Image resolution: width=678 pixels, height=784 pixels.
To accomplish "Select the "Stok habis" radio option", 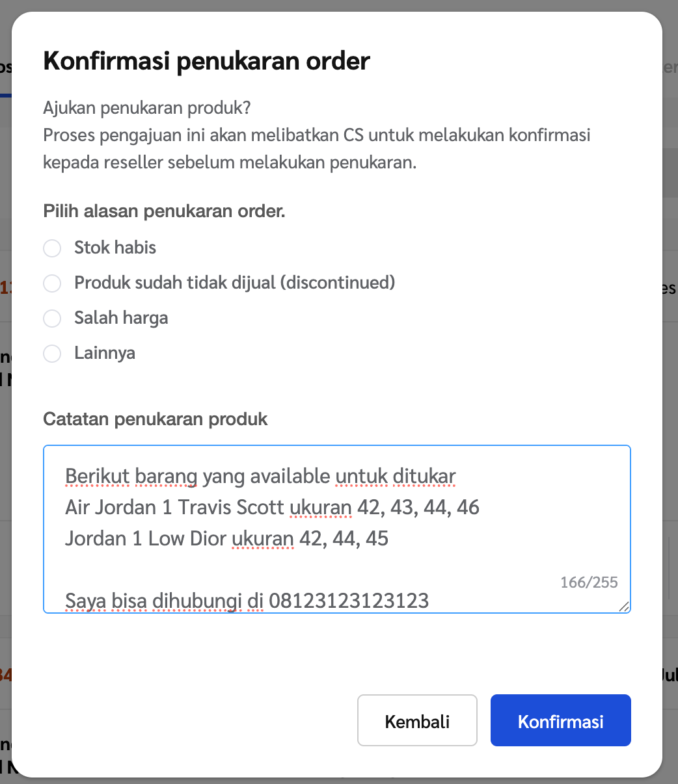I will pyautogui.click(x=52, y=248).
